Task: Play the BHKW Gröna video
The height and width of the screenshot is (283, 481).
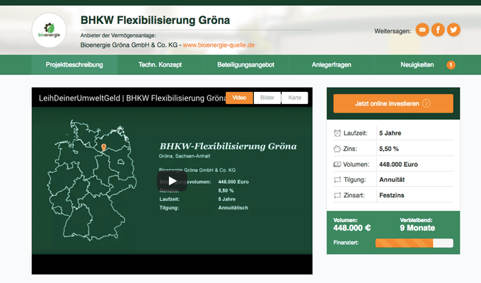Action: [x=172, y=181]
